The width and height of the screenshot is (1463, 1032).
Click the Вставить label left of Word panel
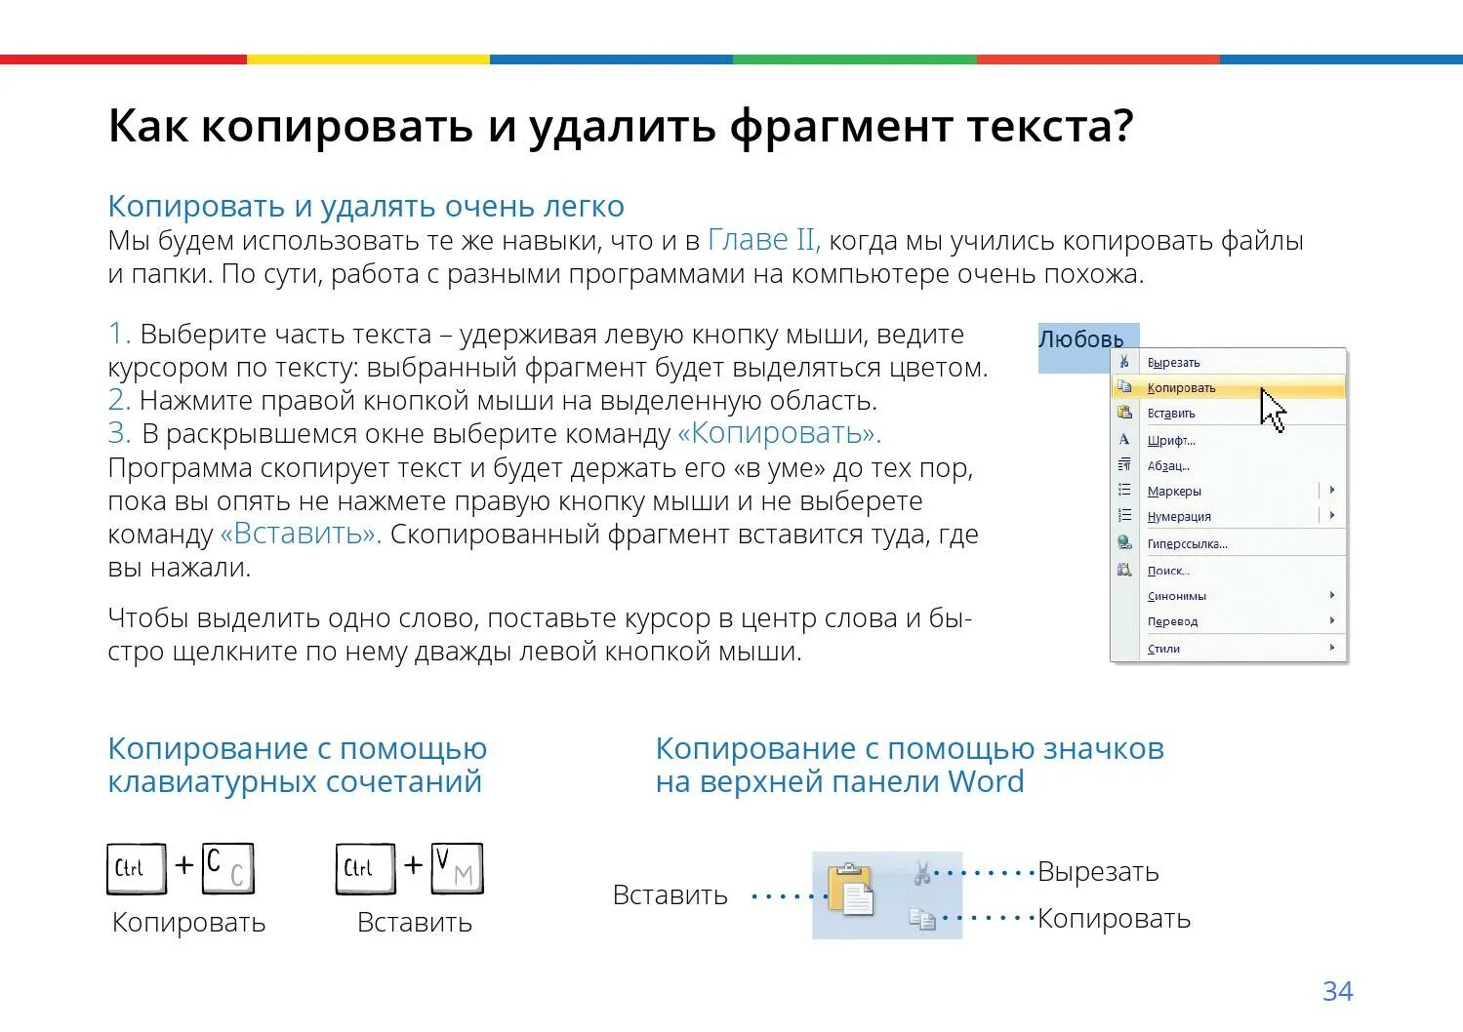pyautogui.click(x=671, y=895)
